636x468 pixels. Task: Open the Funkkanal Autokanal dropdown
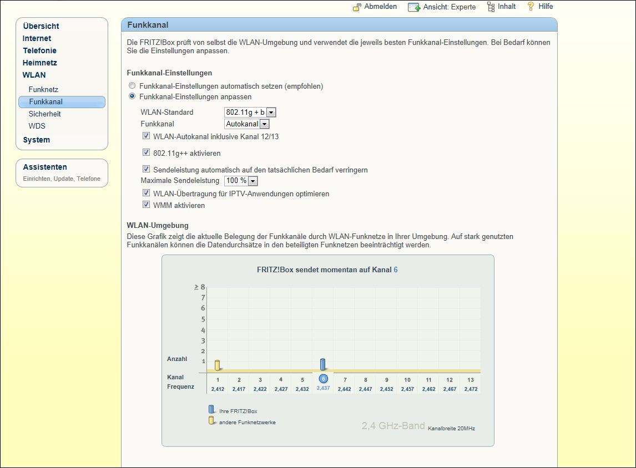point(246,124)
